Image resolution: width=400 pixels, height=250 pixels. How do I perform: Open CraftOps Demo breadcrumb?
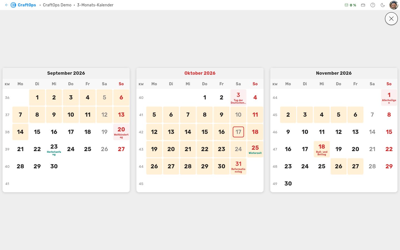(57, 5)
